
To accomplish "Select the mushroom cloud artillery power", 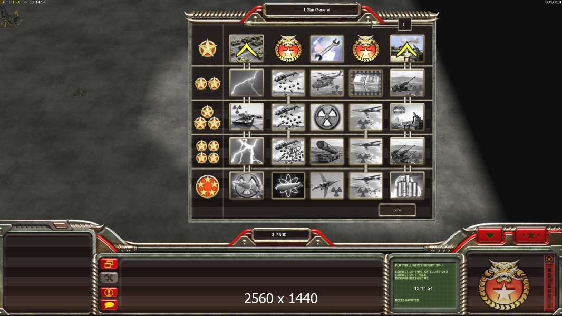I will coord(407,117).
